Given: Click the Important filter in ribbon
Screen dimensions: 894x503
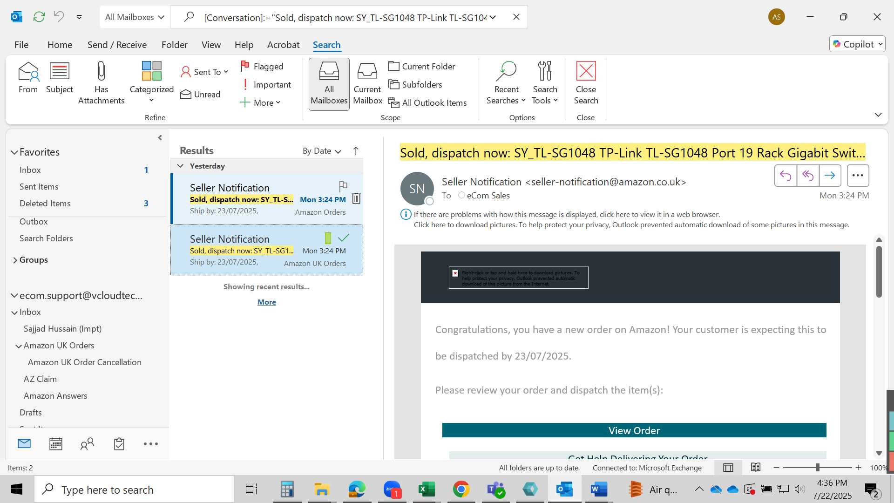Looking at the screenshot, I should tap(266, 85).
